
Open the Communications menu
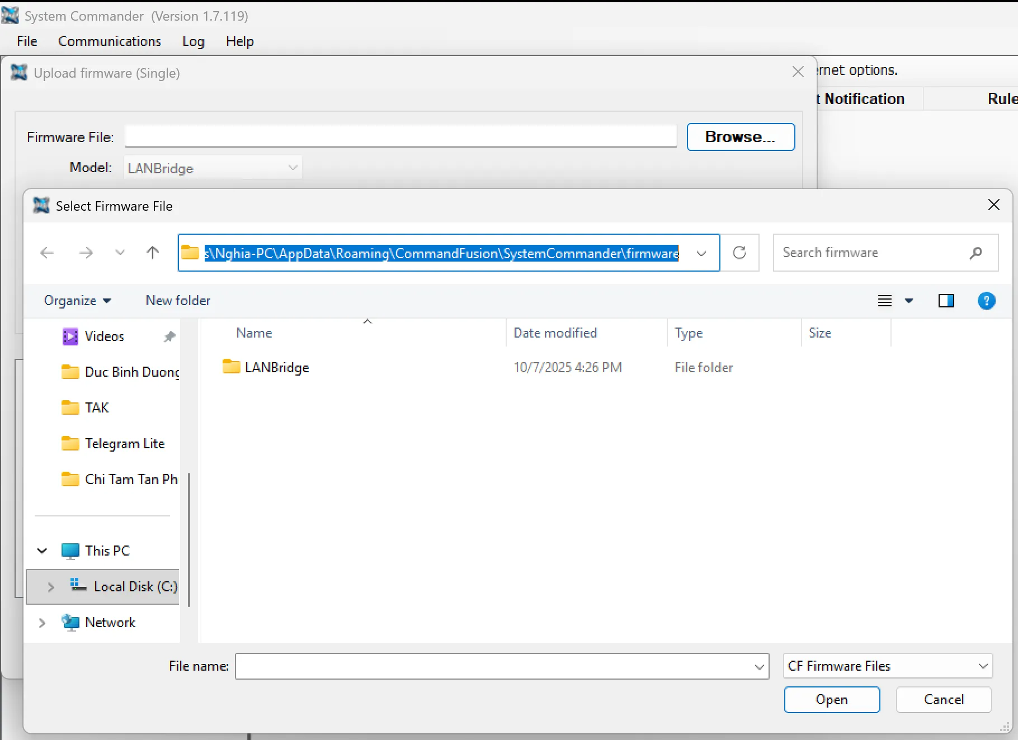110,41
